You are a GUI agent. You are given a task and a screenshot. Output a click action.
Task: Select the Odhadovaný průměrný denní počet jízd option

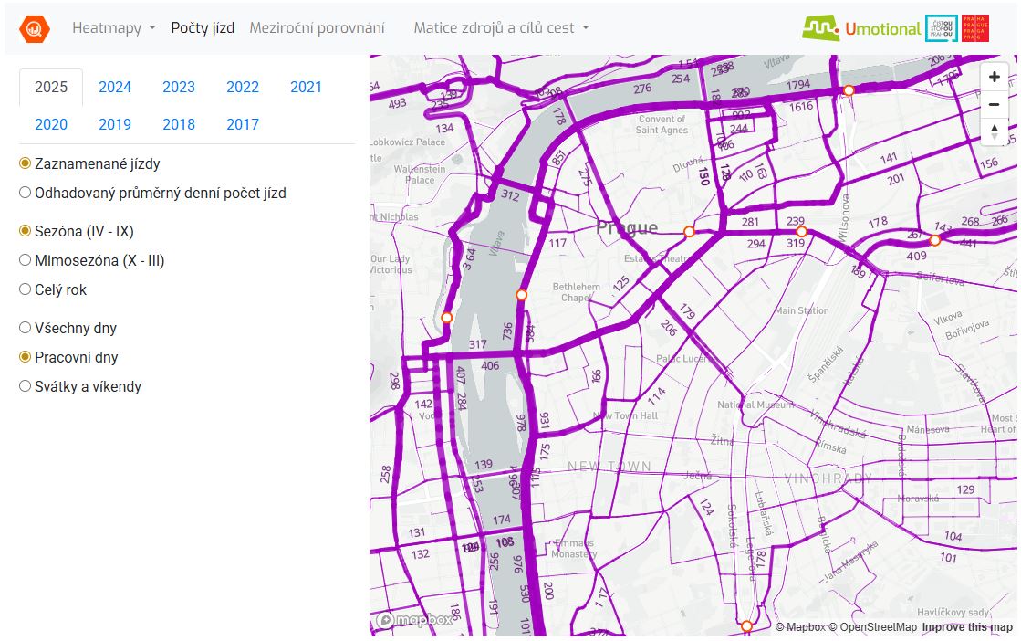click(x=26, y=193)
